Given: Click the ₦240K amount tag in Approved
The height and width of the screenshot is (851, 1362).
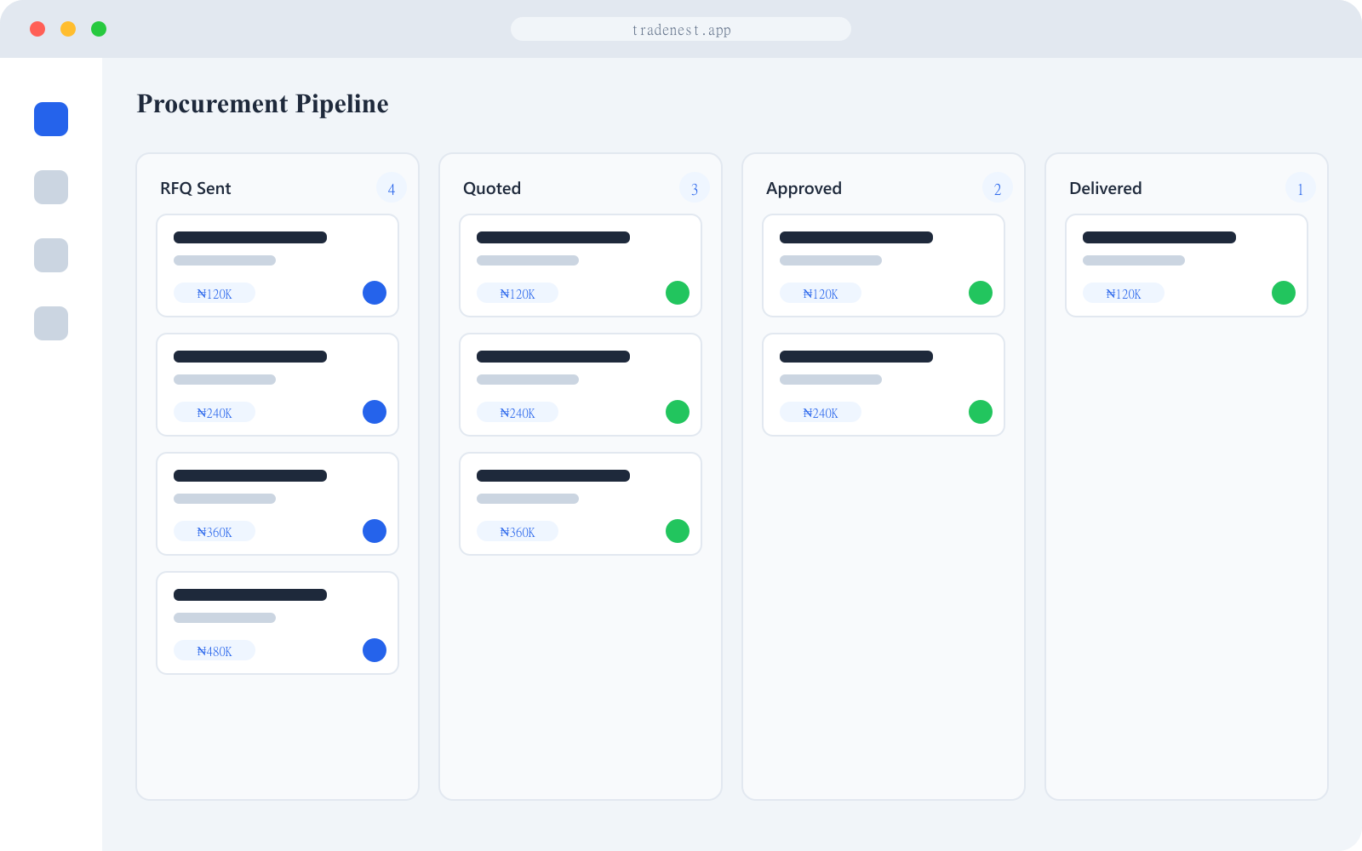Looking at the screenshot, I should tap(821, 412).
